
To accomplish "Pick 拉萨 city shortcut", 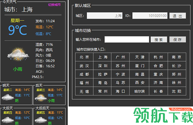I will point(102,74).
